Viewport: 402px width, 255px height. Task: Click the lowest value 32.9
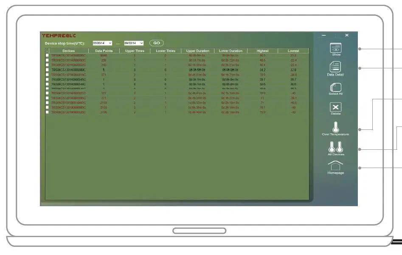(293, 70)
